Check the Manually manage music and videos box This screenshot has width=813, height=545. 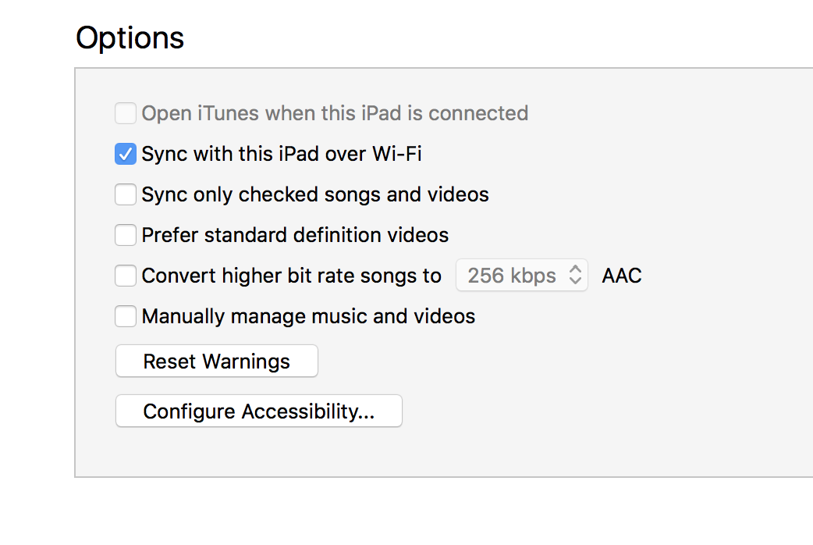(x=126, y=316)
